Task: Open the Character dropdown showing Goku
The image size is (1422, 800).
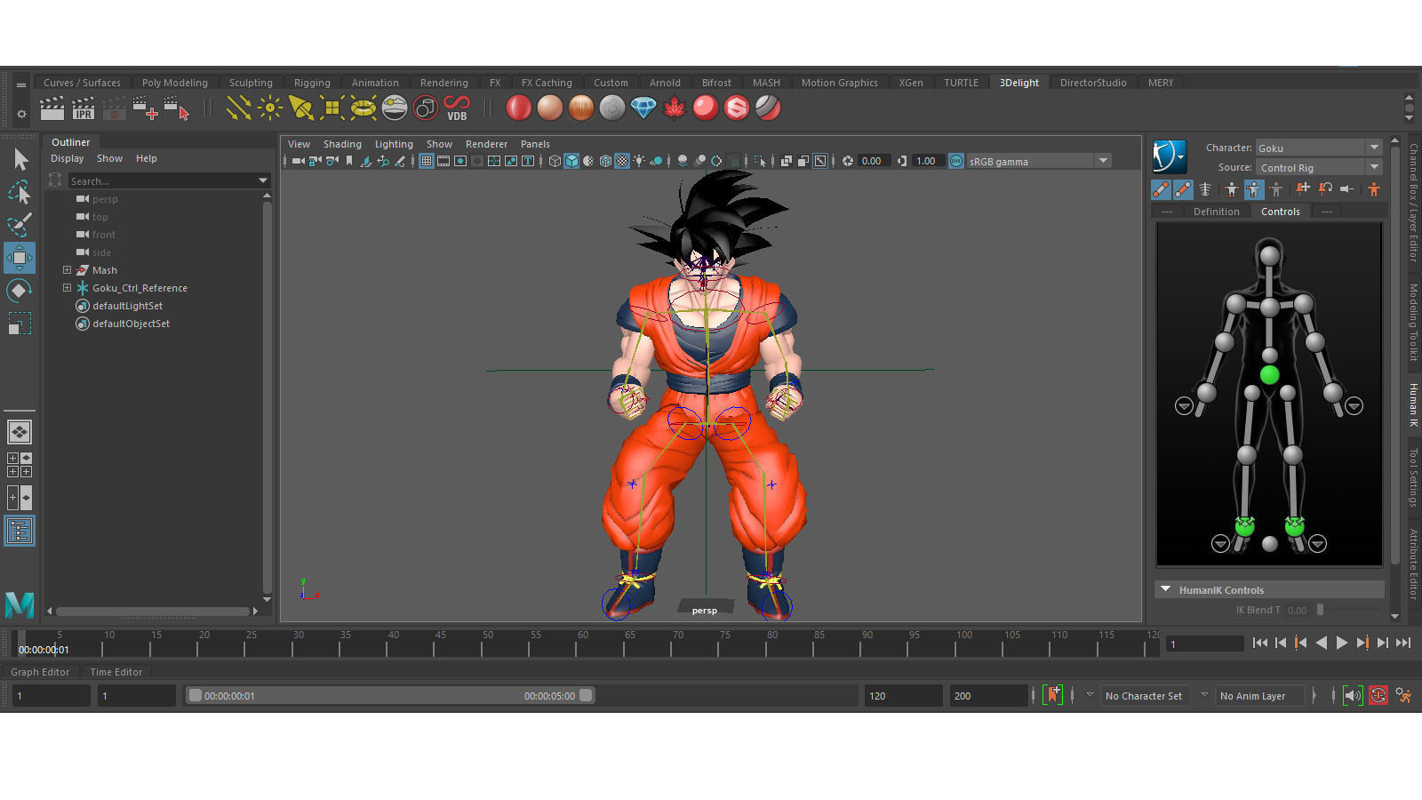Action: (x=1319, y=148)
